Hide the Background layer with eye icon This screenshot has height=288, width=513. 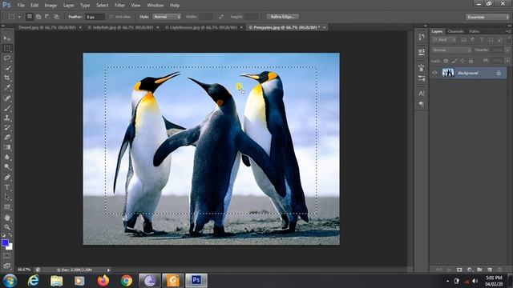tap(434, 73)
